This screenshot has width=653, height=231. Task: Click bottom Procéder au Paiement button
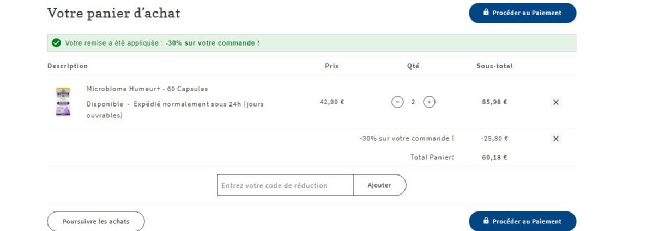tap(523, 221)
